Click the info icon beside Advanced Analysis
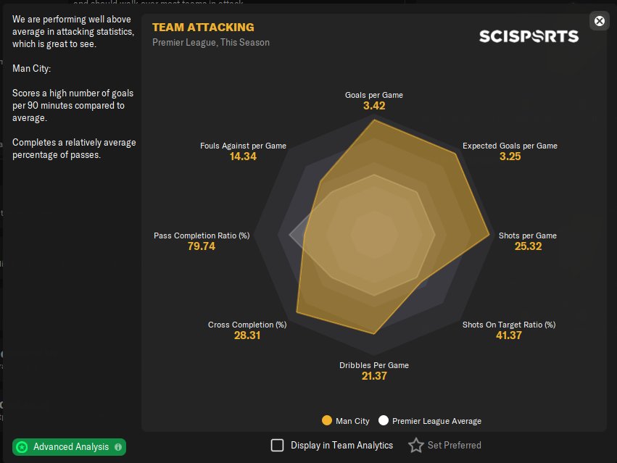 click(x=118, y=447)
